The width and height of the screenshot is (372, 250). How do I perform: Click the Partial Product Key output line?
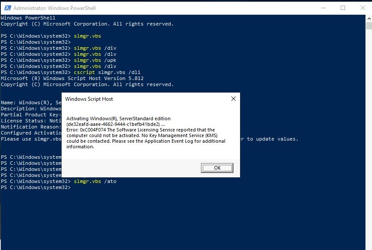click(x=30, y=115)
